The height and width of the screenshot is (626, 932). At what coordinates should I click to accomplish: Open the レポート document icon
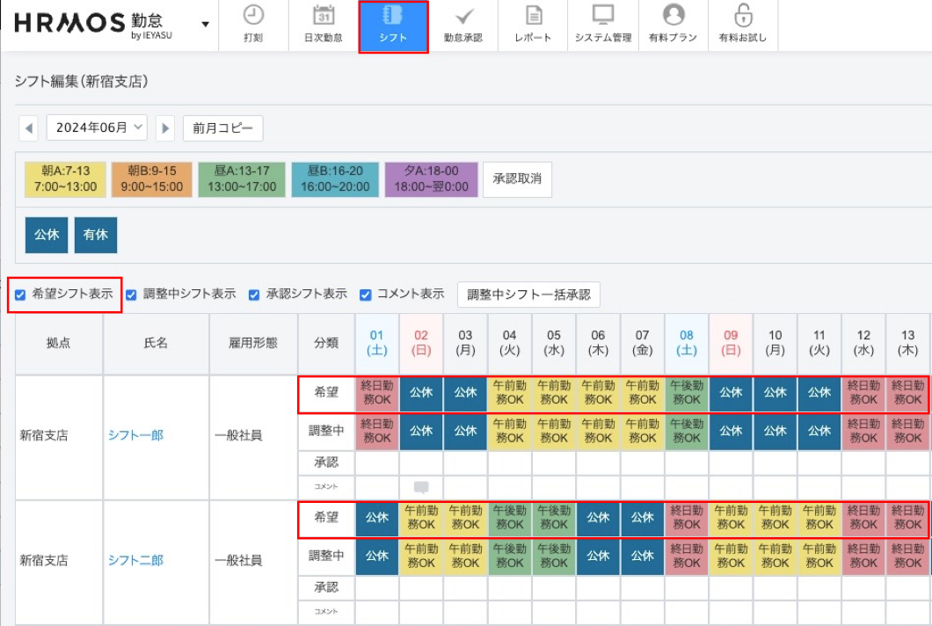(533, 16)
